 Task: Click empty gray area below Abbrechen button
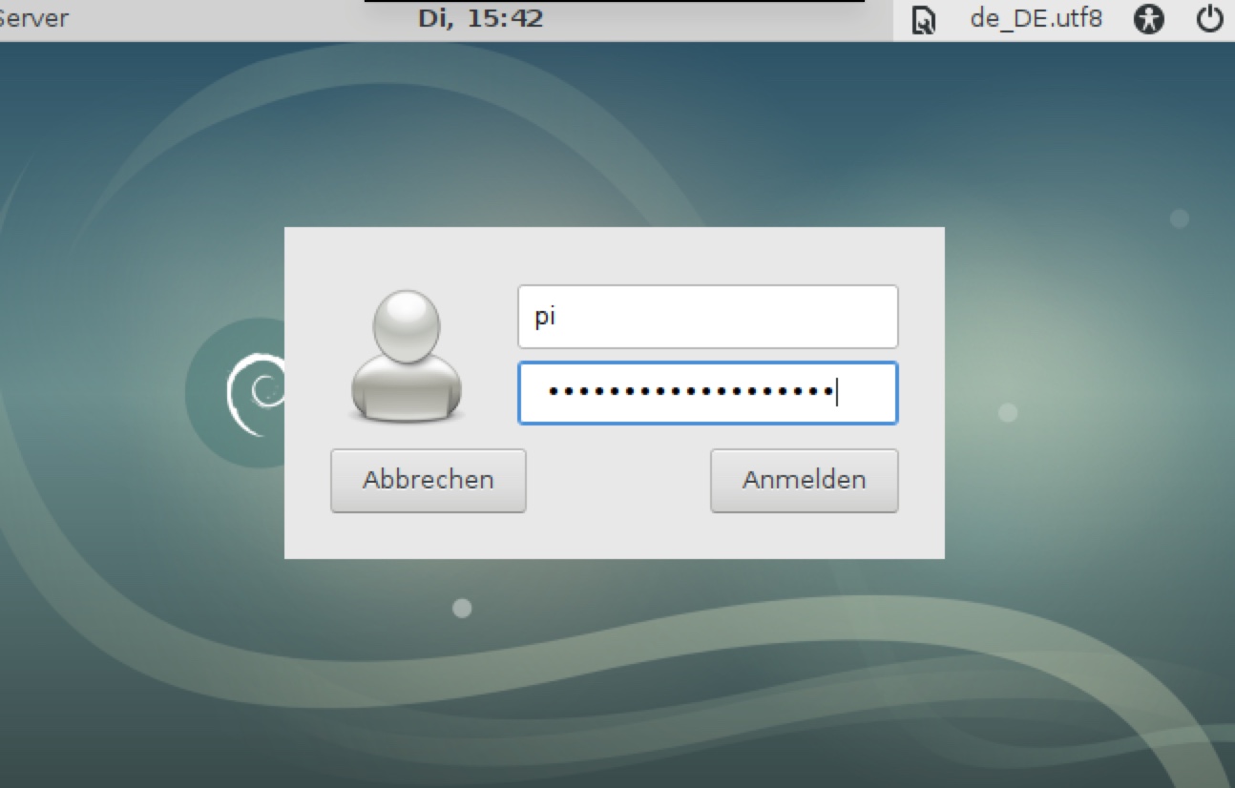pos(428,535)
